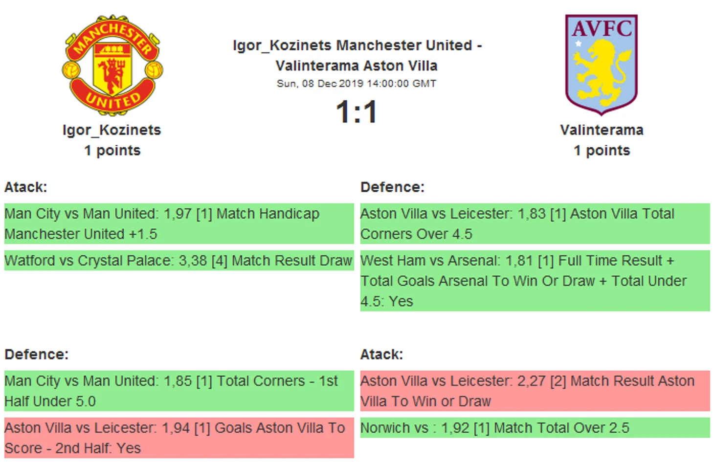This screenshot has width=714, height=469.
Task: Select Aston Villa Total Corners Over 4.5 bet
Action: click(535, 223)
